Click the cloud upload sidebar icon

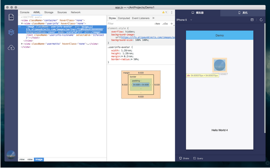pos(11,48)
